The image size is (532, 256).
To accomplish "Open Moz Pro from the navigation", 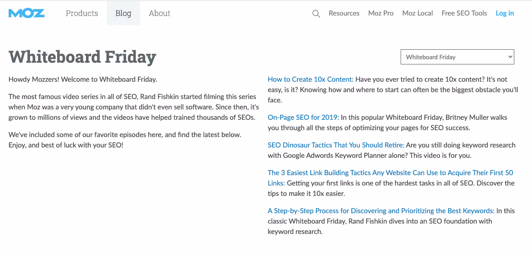I will tap(381, 13).
